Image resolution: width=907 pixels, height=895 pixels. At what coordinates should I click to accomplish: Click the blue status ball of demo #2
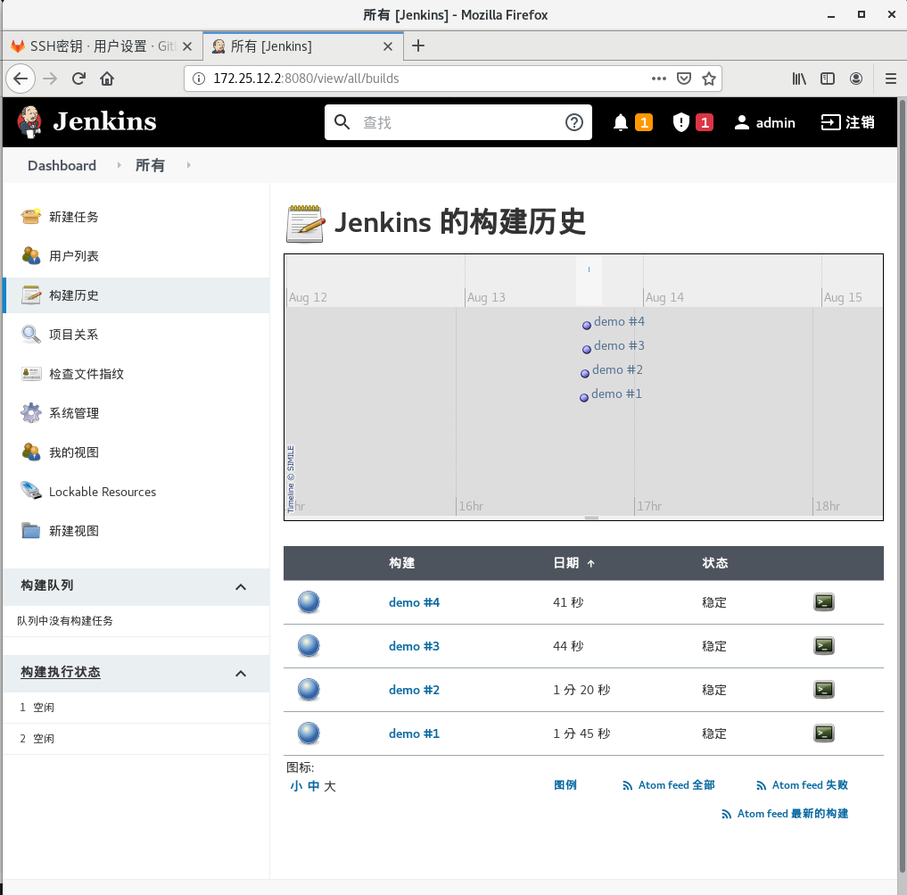[309, 690]
